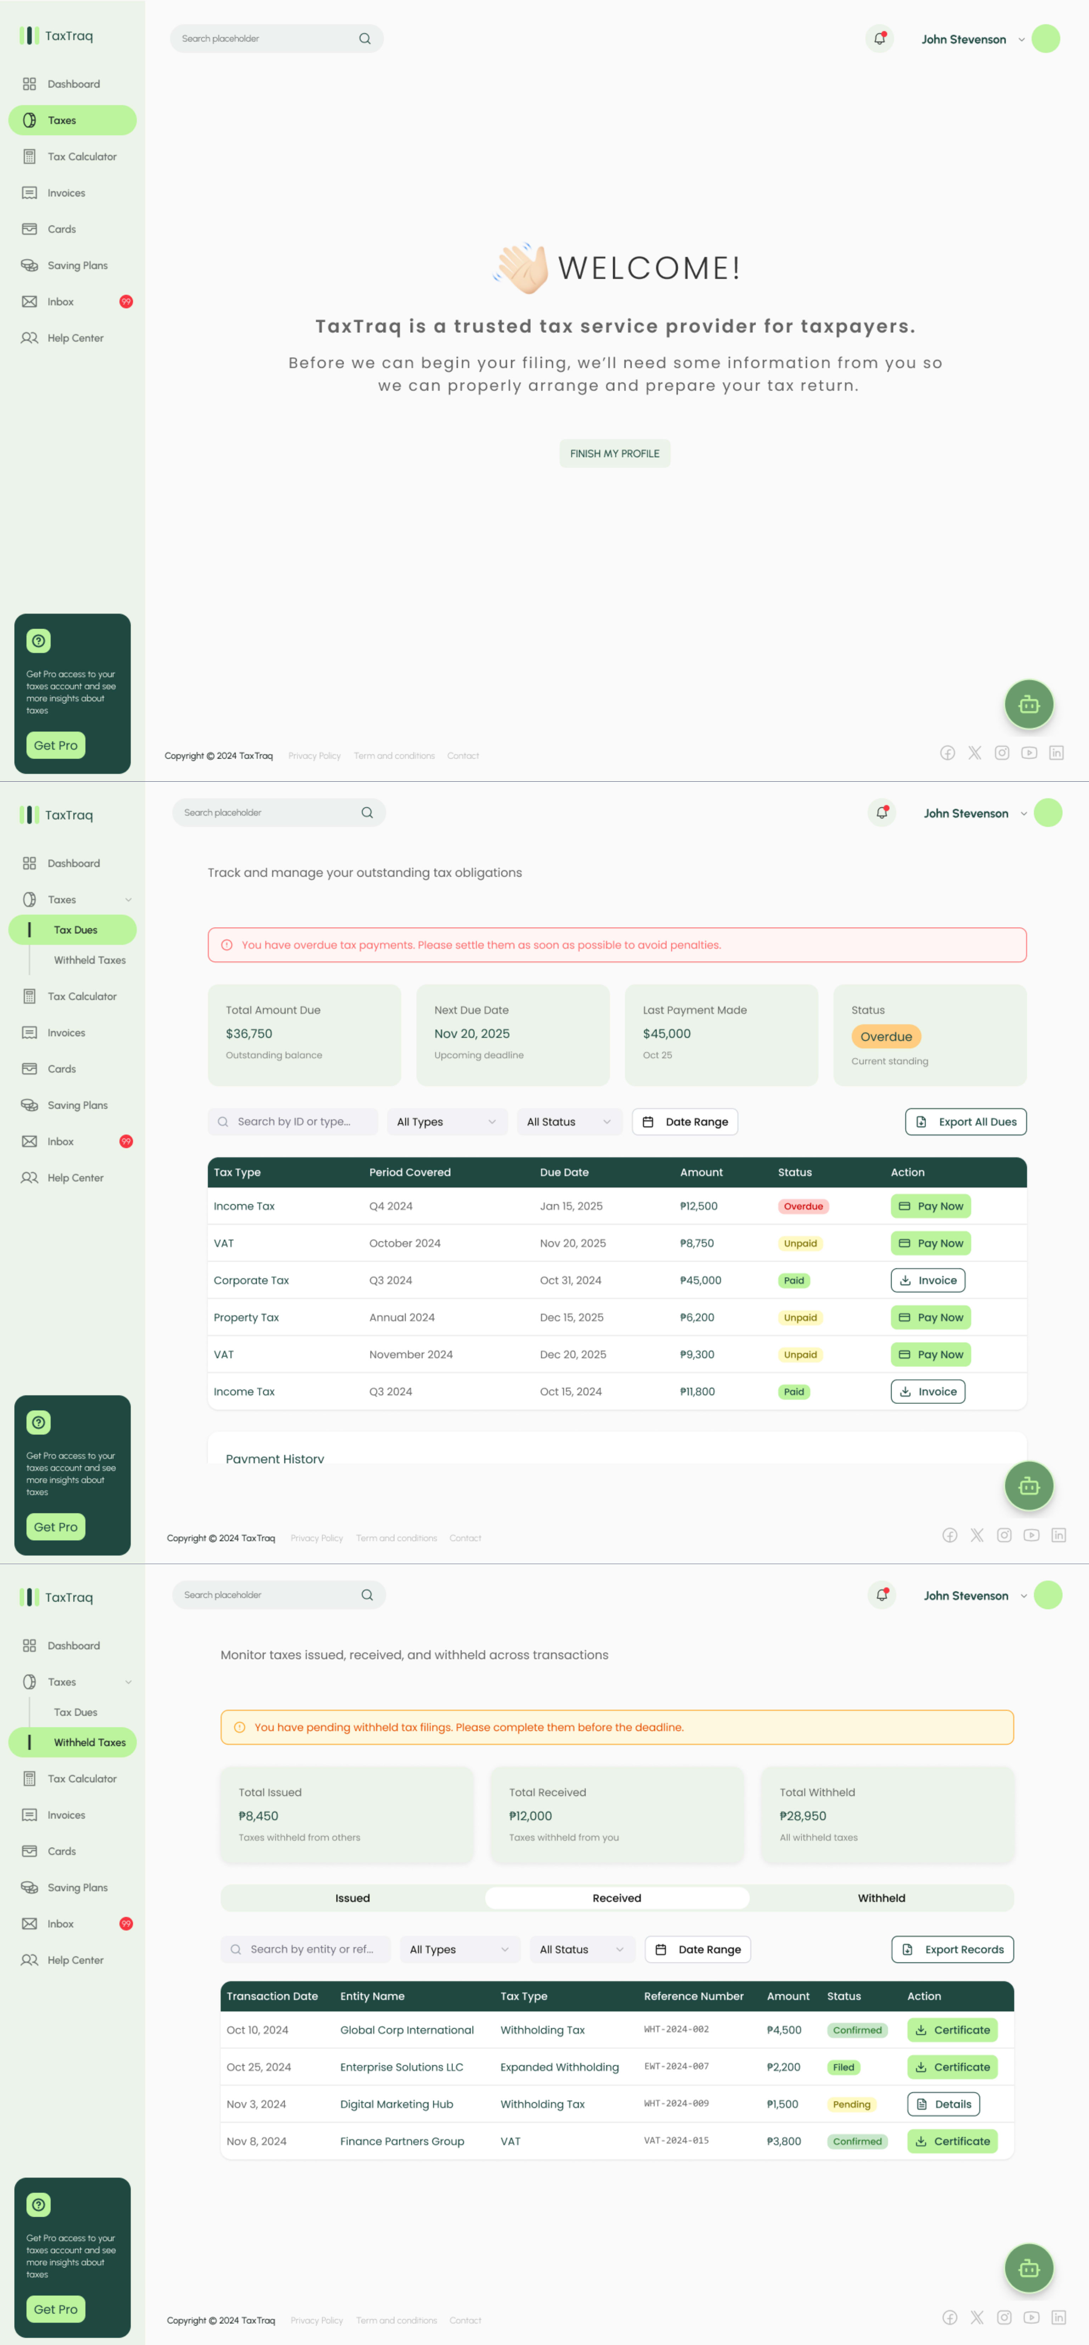Open Help Center in the welcome screen sidebar
This screenshot has width=1089, height=2345.
[x=73, y=338]
